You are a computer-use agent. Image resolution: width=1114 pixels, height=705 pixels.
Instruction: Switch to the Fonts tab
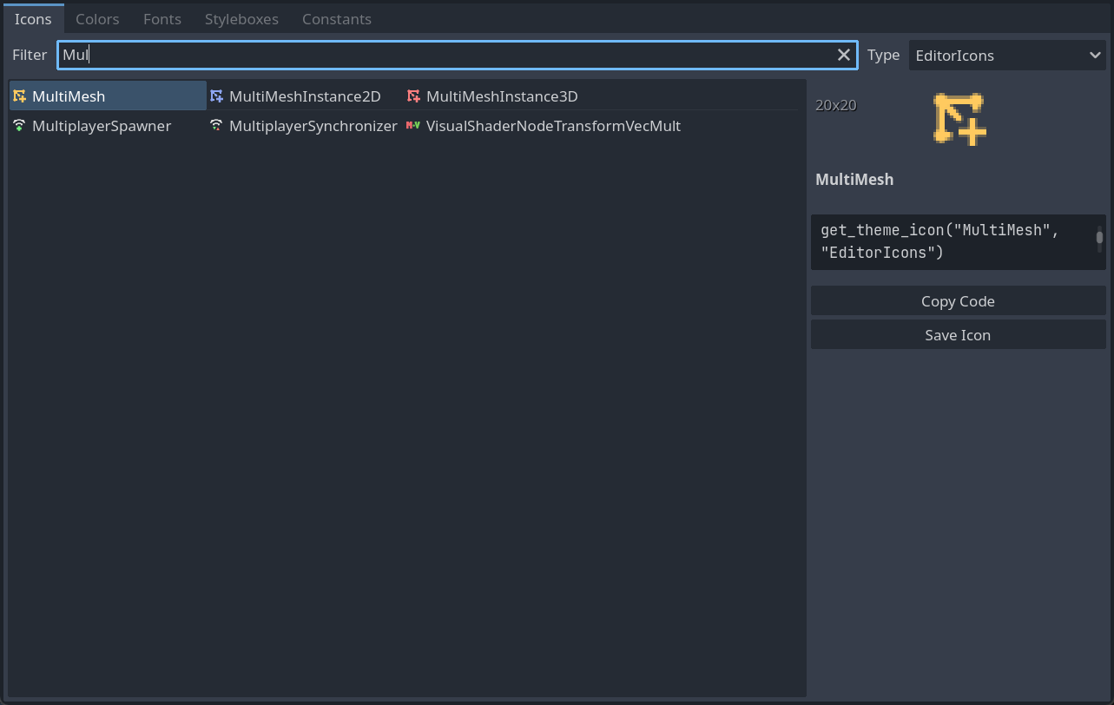click(162, 18)
